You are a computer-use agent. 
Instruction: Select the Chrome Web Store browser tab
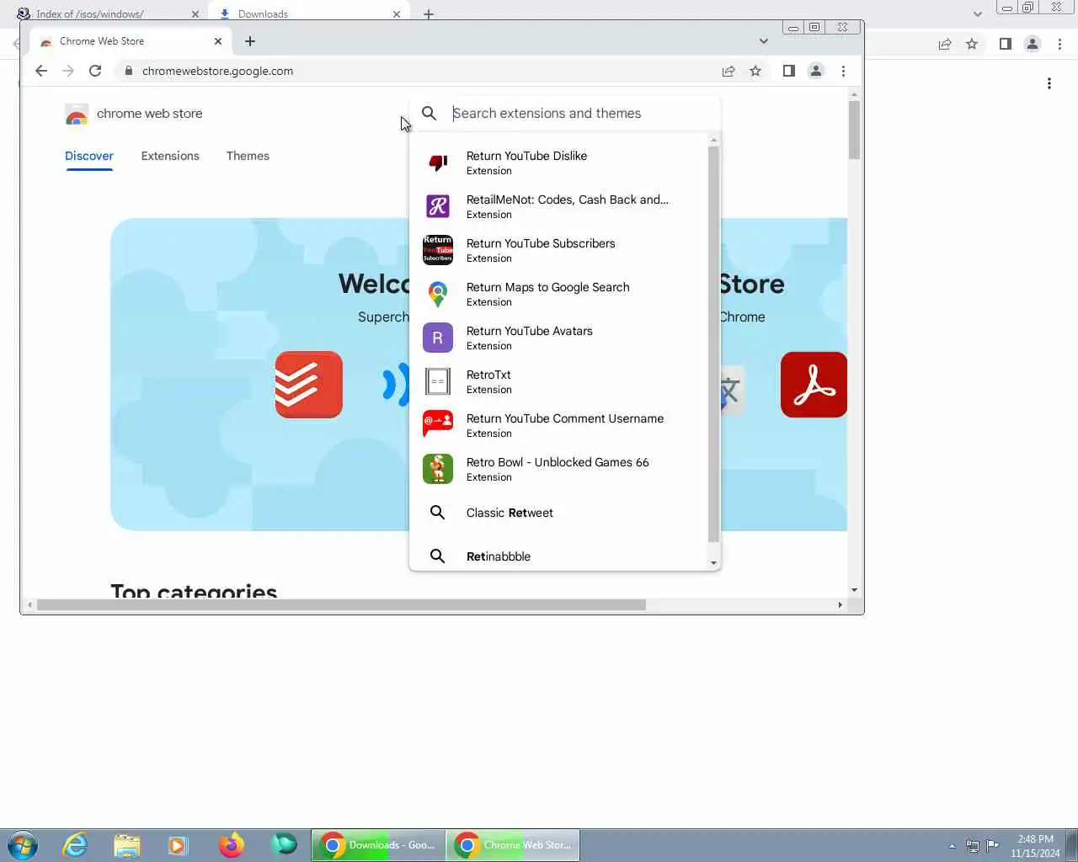pos(131,41)
